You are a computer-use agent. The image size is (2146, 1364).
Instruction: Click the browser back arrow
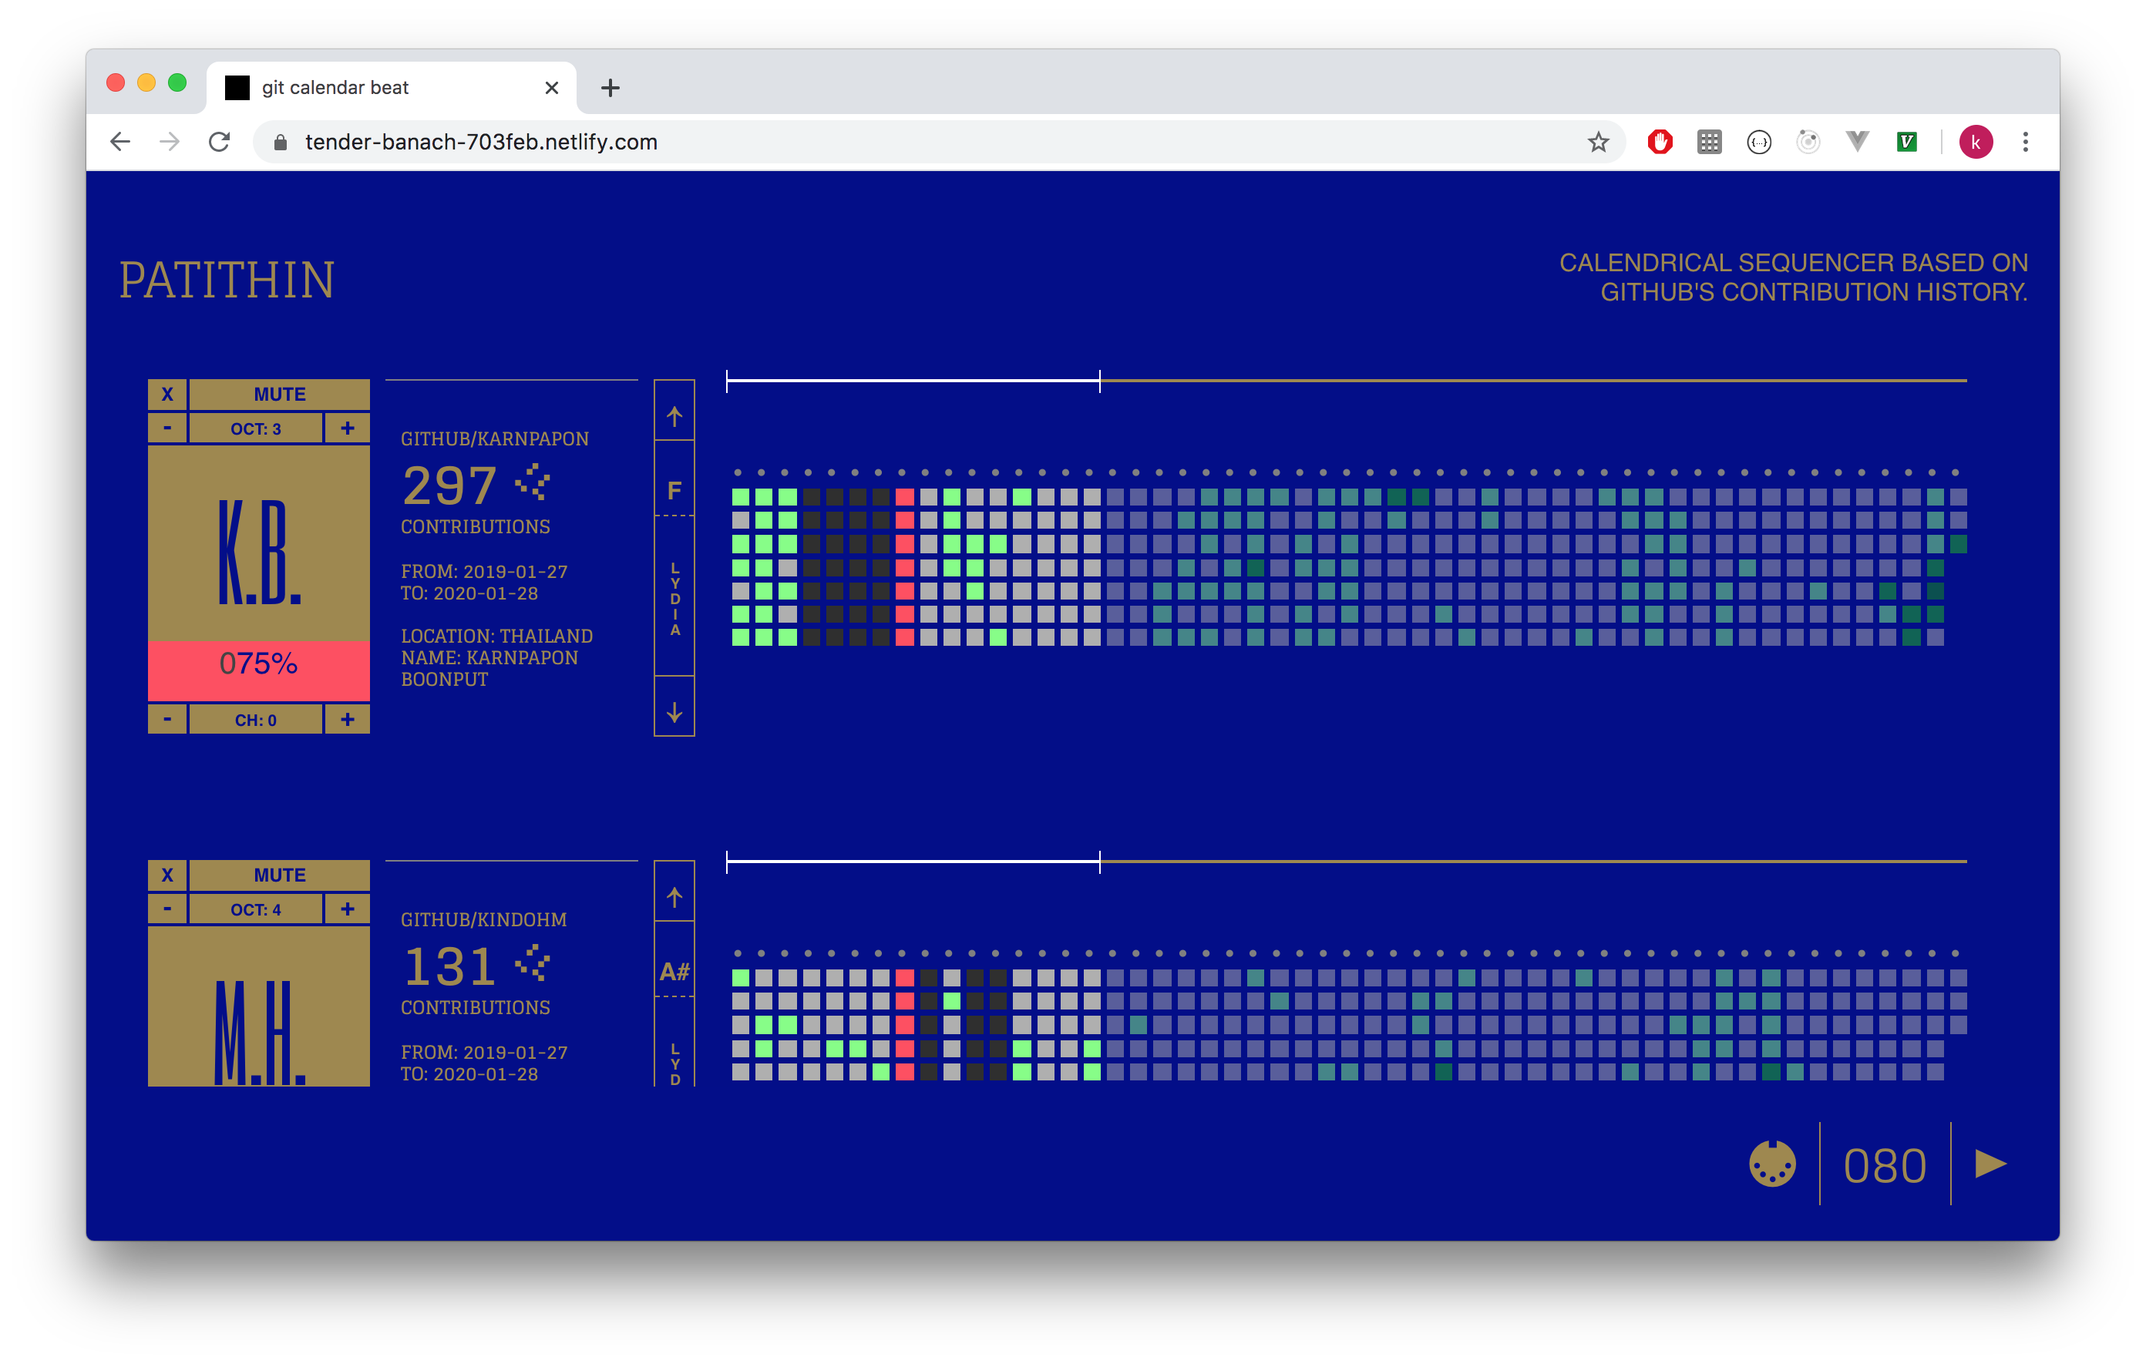[x=120, y=142]
